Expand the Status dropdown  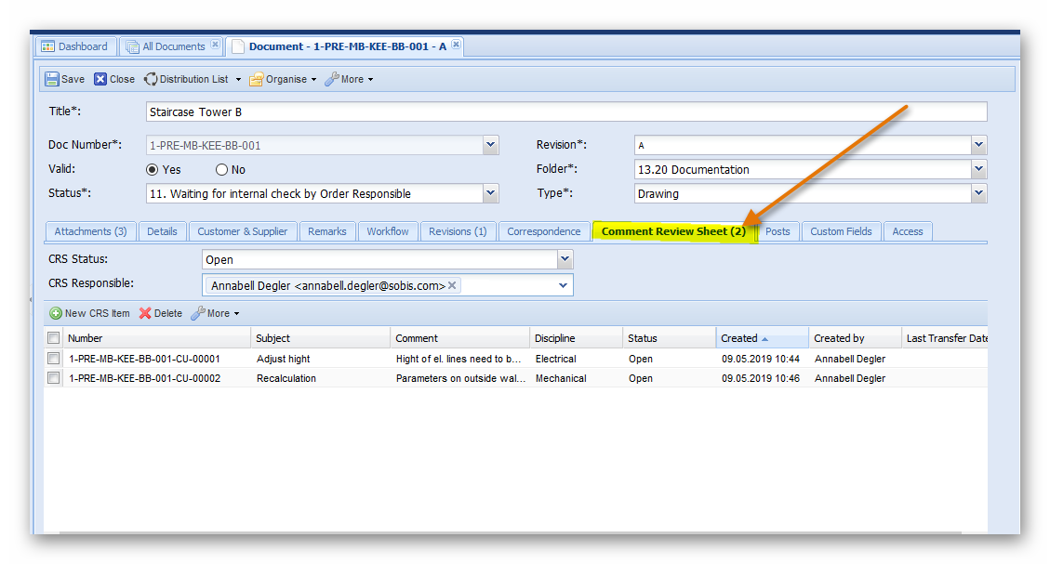pyautogui.click(x=490, y=193)
